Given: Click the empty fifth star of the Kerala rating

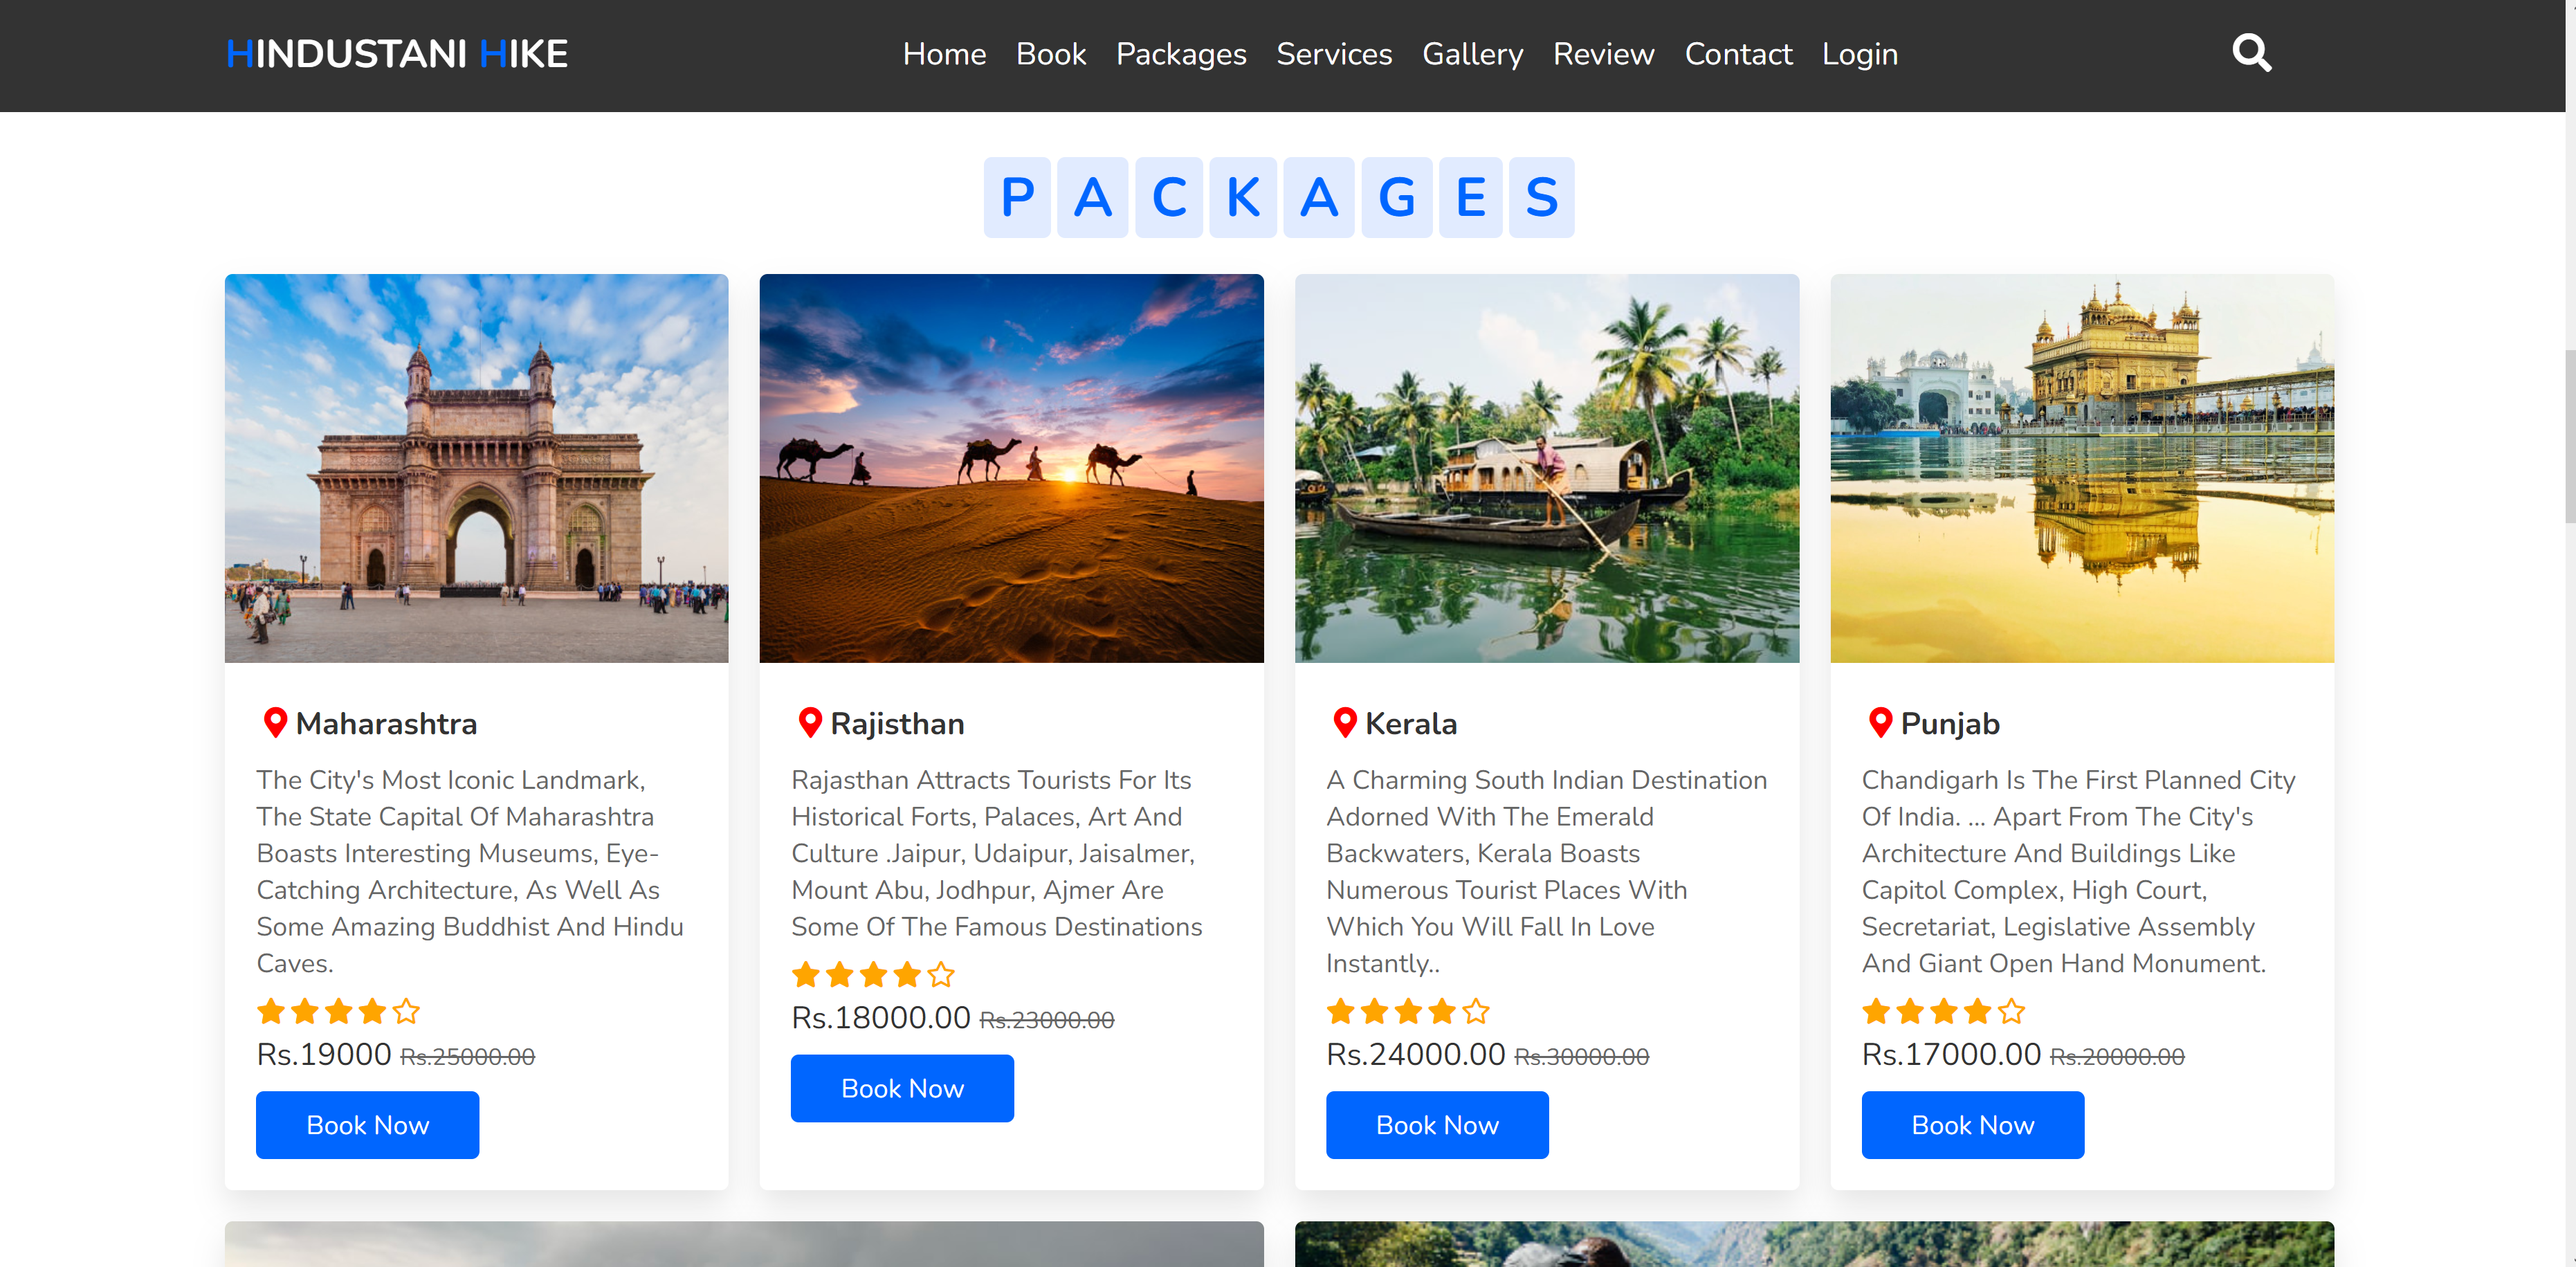Looking at the screenshot, I should point(1476,1011).
